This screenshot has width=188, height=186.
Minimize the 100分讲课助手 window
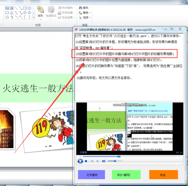pyautogui.click(x=166, y=29)
